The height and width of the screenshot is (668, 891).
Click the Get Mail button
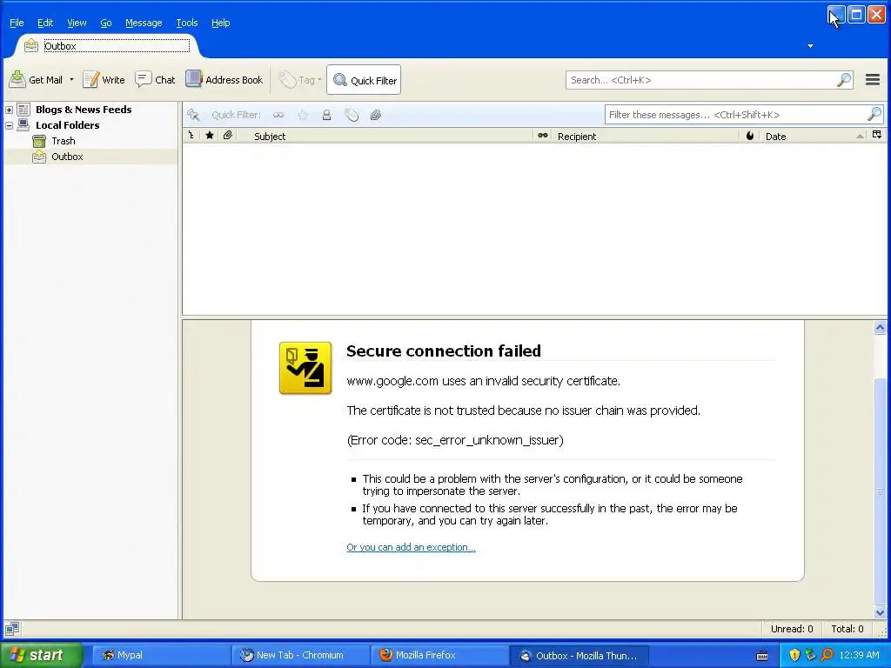tap(36, 80)
